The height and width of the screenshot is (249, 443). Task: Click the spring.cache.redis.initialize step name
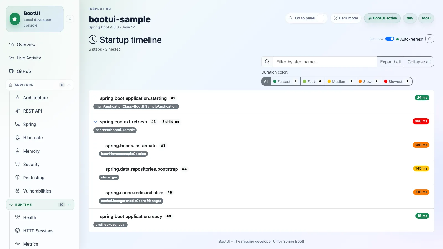point(134,193)
